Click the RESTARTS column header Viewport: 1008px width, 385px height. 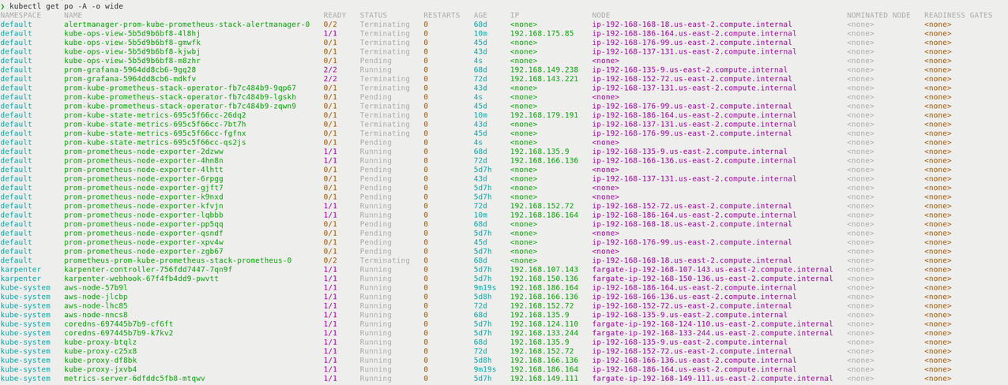click(x=442, y=15)
